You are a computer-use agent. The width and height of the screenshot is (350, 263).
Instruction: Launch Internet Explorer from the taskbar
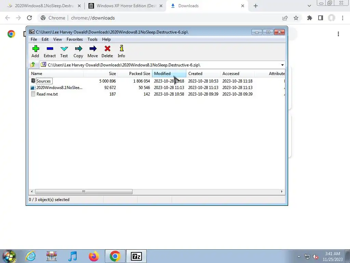30,256
